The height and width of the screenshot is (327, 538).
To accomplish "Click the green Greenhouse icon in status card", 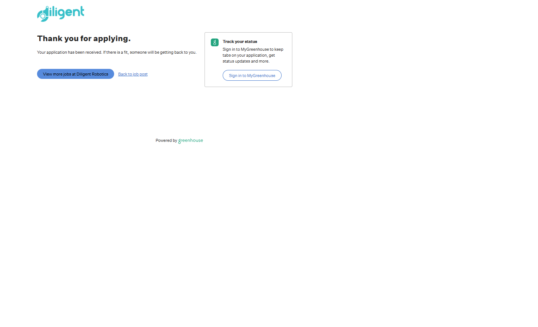I will [x=215, y=43].
